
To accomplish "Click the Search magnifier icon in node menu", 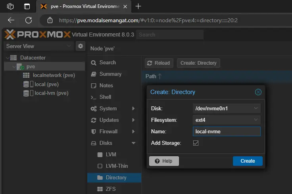I will click(94, 63).
